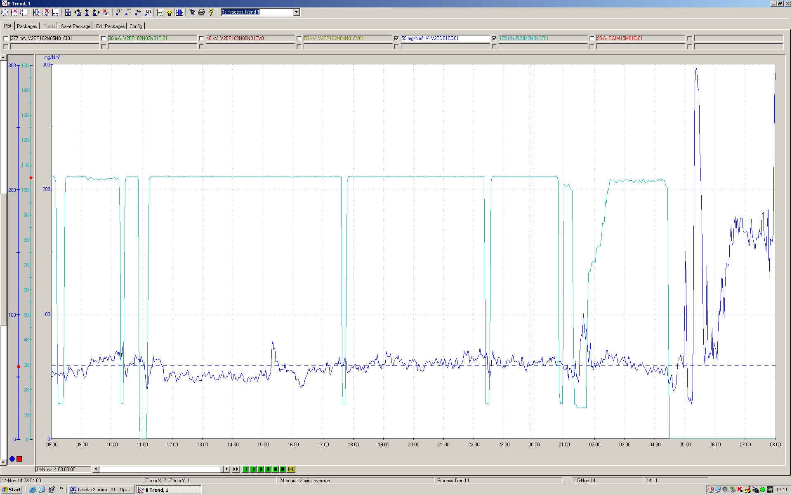
Task: Click the Kaspersky red K tray icon
Action: click(740, 490)
